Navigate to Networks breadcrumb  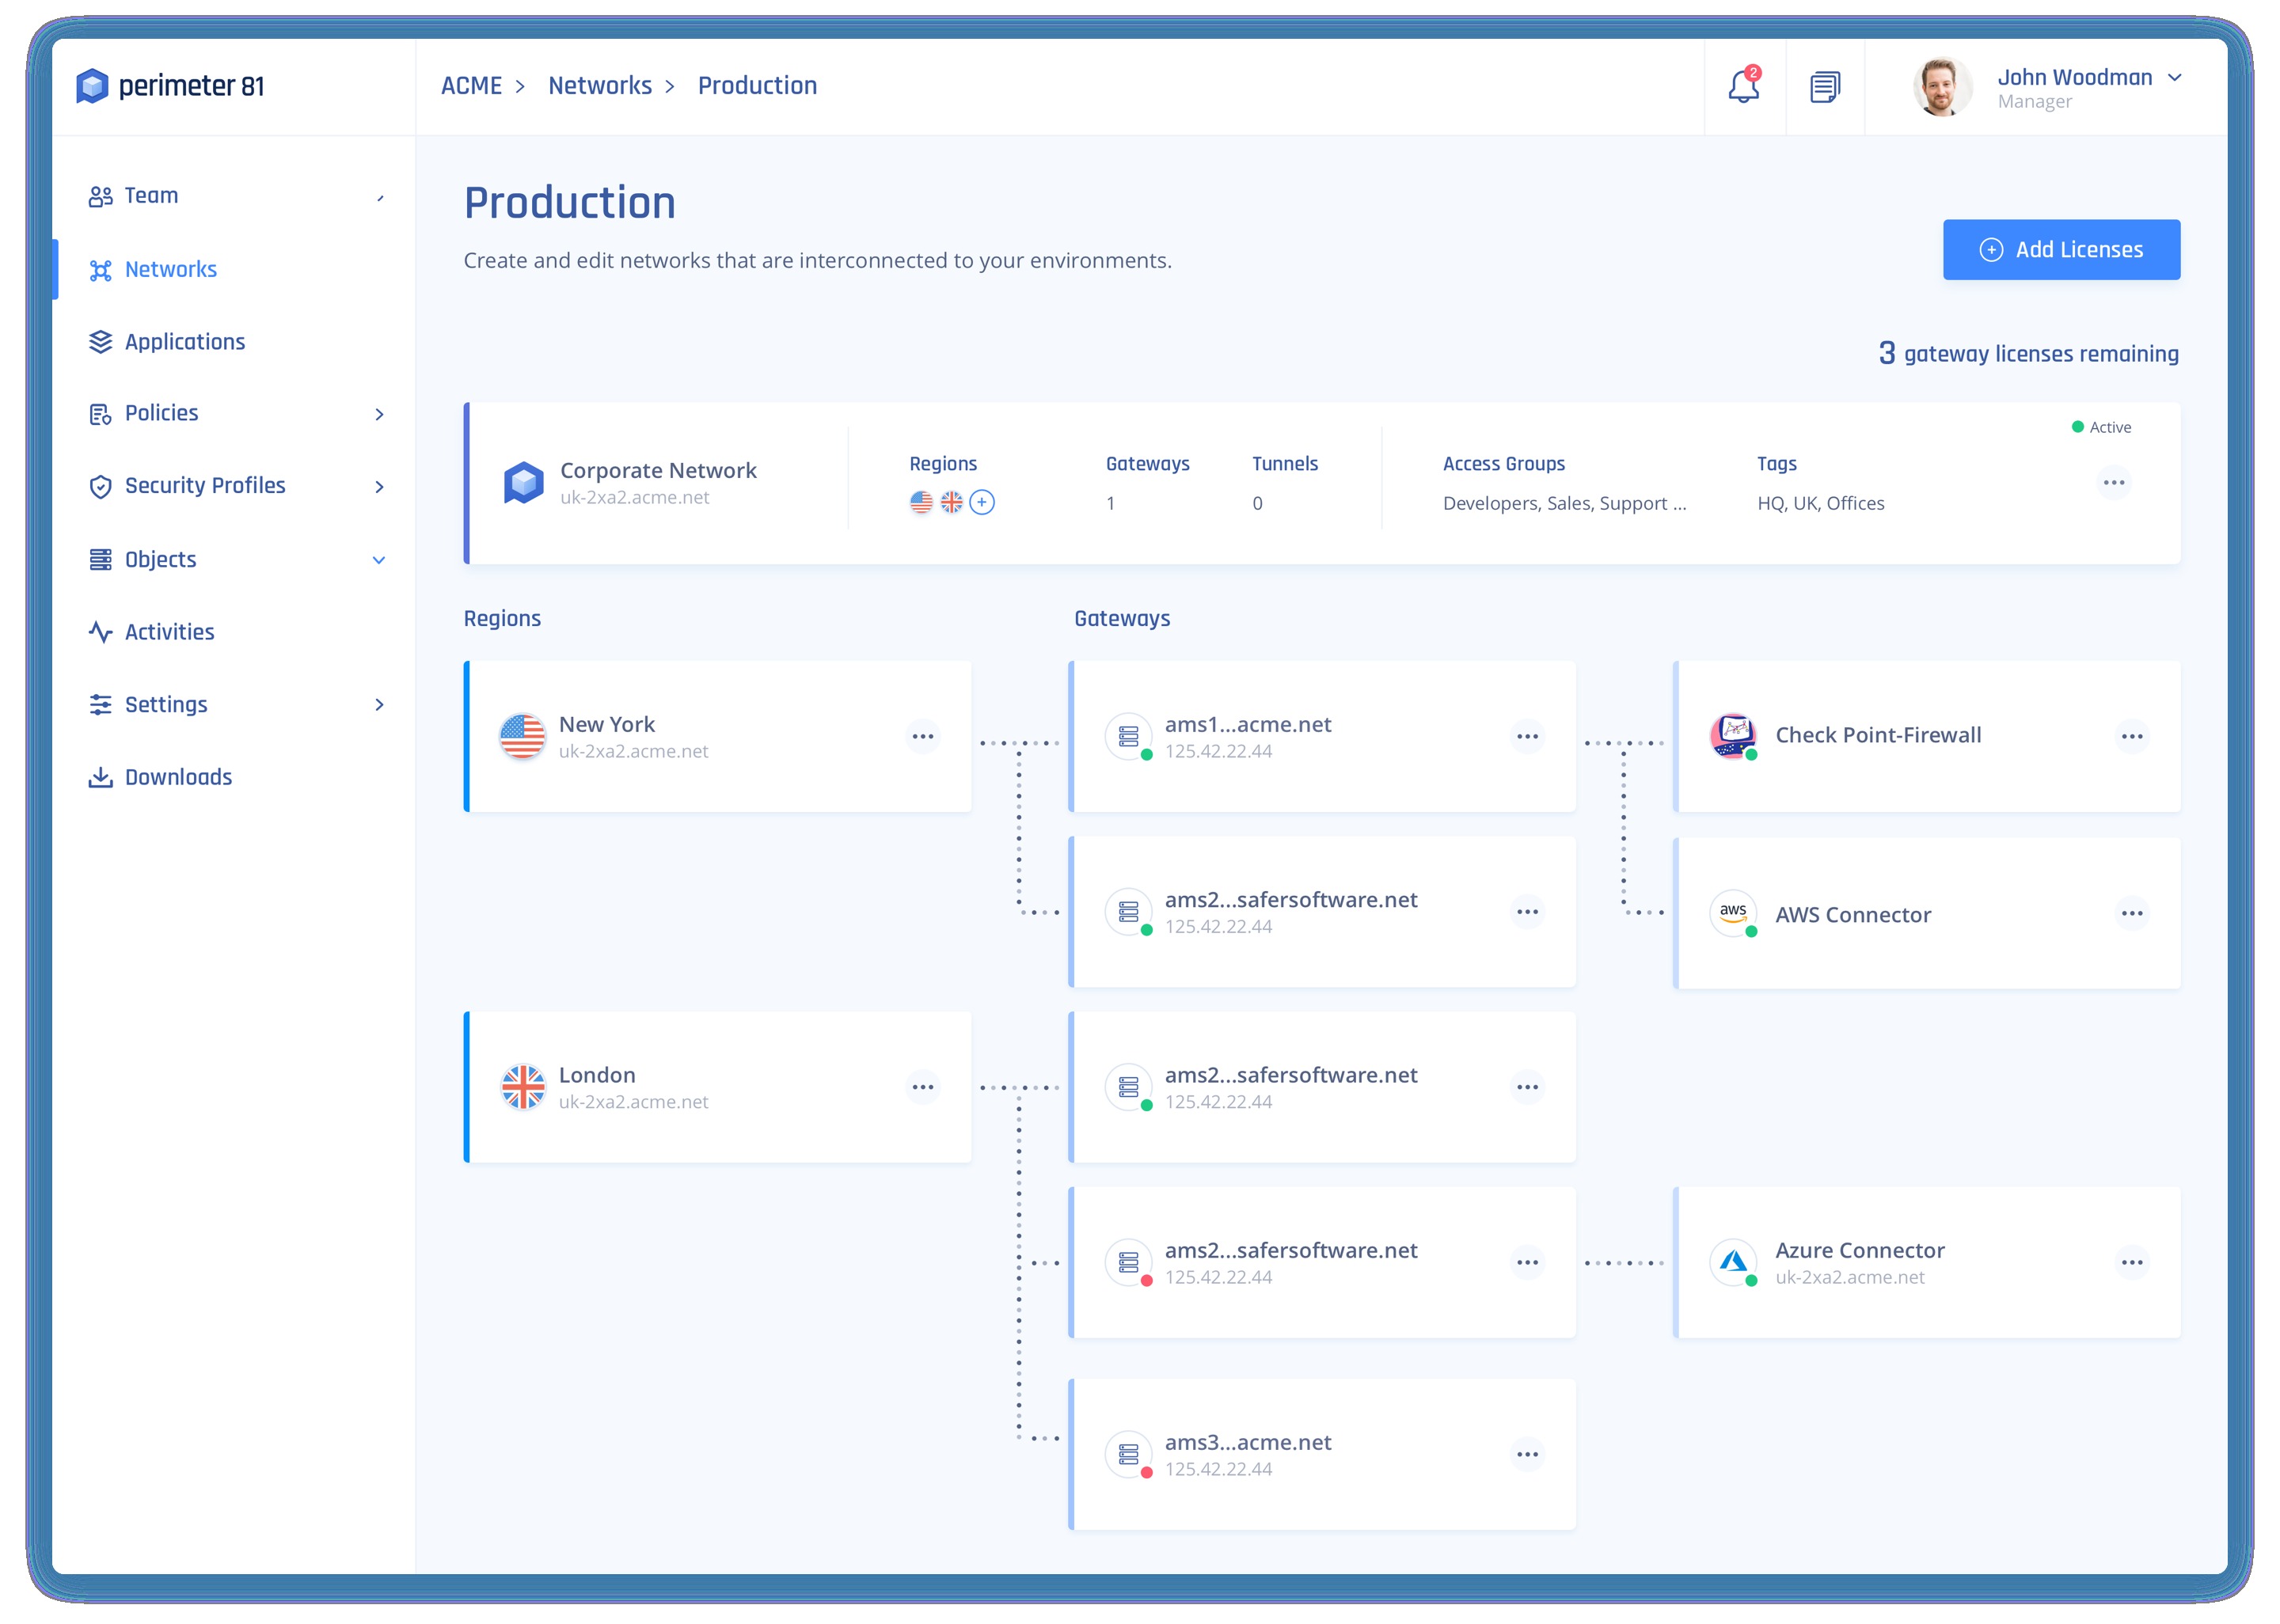(600, 86)
